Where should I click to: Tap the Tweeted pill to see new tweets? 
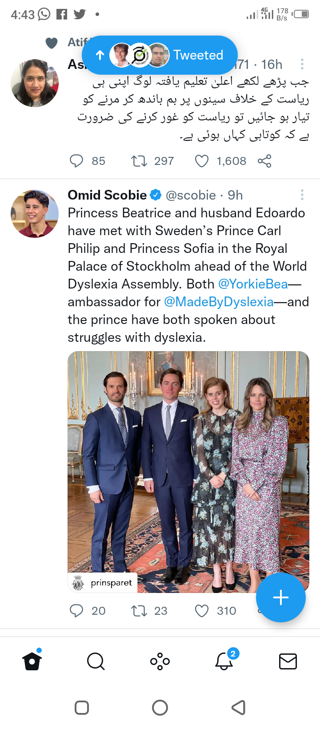[x=160, y=55]
